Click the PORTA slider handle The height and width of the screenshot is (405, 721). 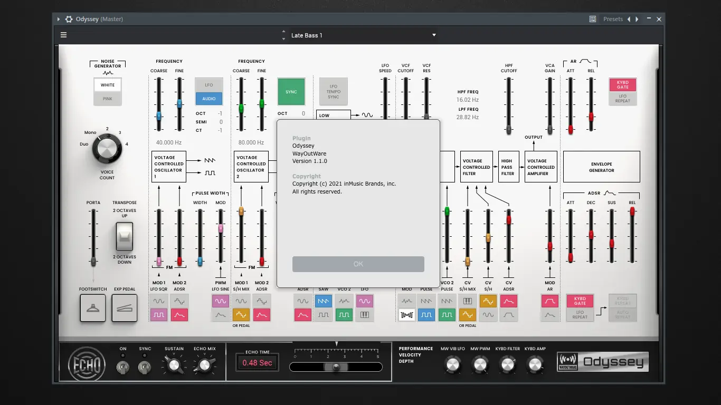coord(93,261)
